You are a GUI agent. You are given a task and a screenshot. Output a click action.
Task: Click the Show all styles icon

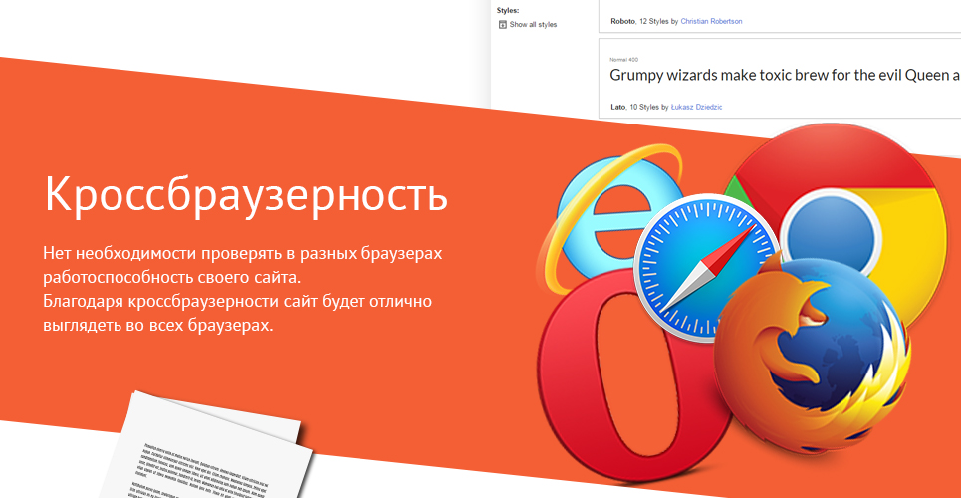[x=503, y=25]
